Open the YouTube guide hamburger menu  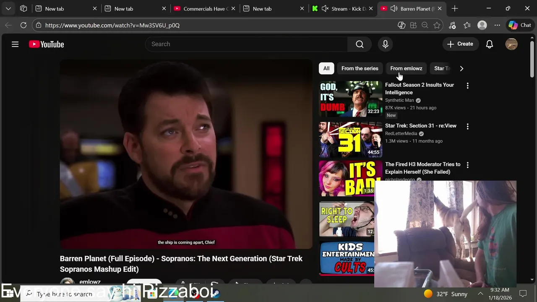pyautogui.click(x=15, y=44)
